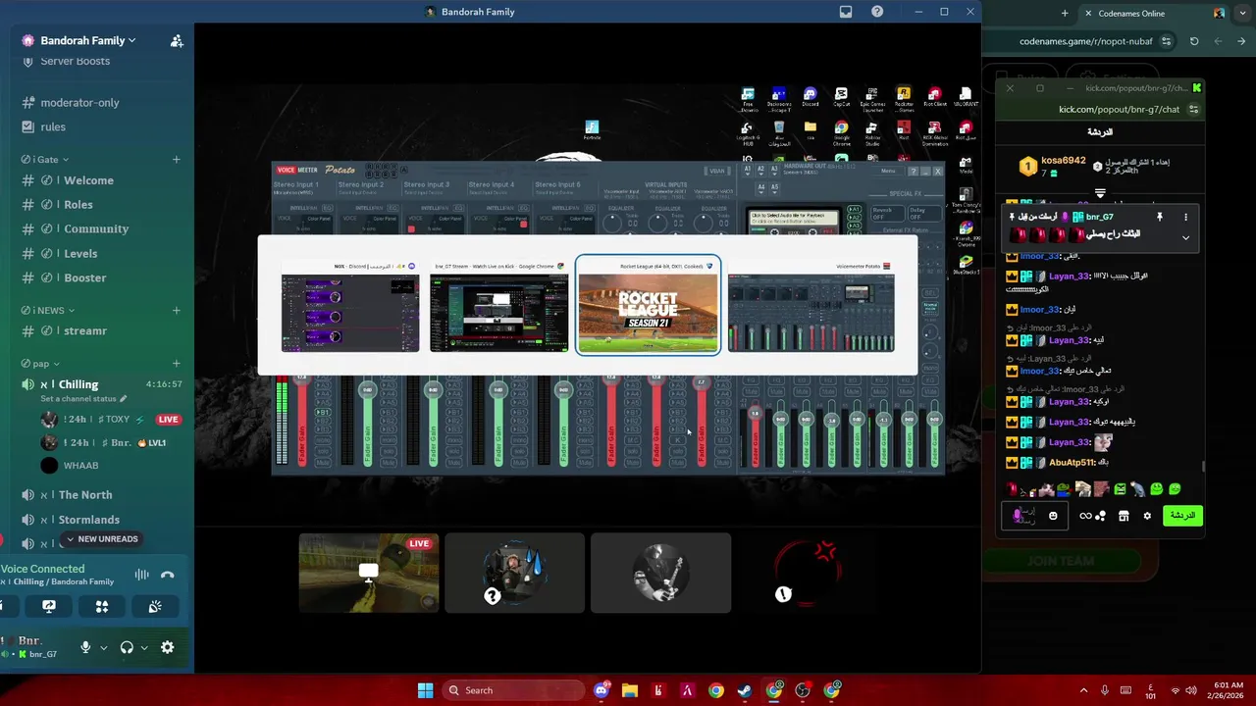The height and width of the screenshot is (706, 1256).
Task: Open headphone output options arrow
Action: pyautogui.click(x=144, y=647)
